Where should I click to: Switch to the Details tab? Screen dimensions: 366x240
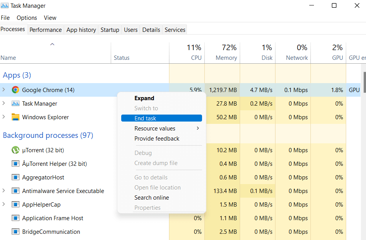pyautogui.click(x=151, y=30)
